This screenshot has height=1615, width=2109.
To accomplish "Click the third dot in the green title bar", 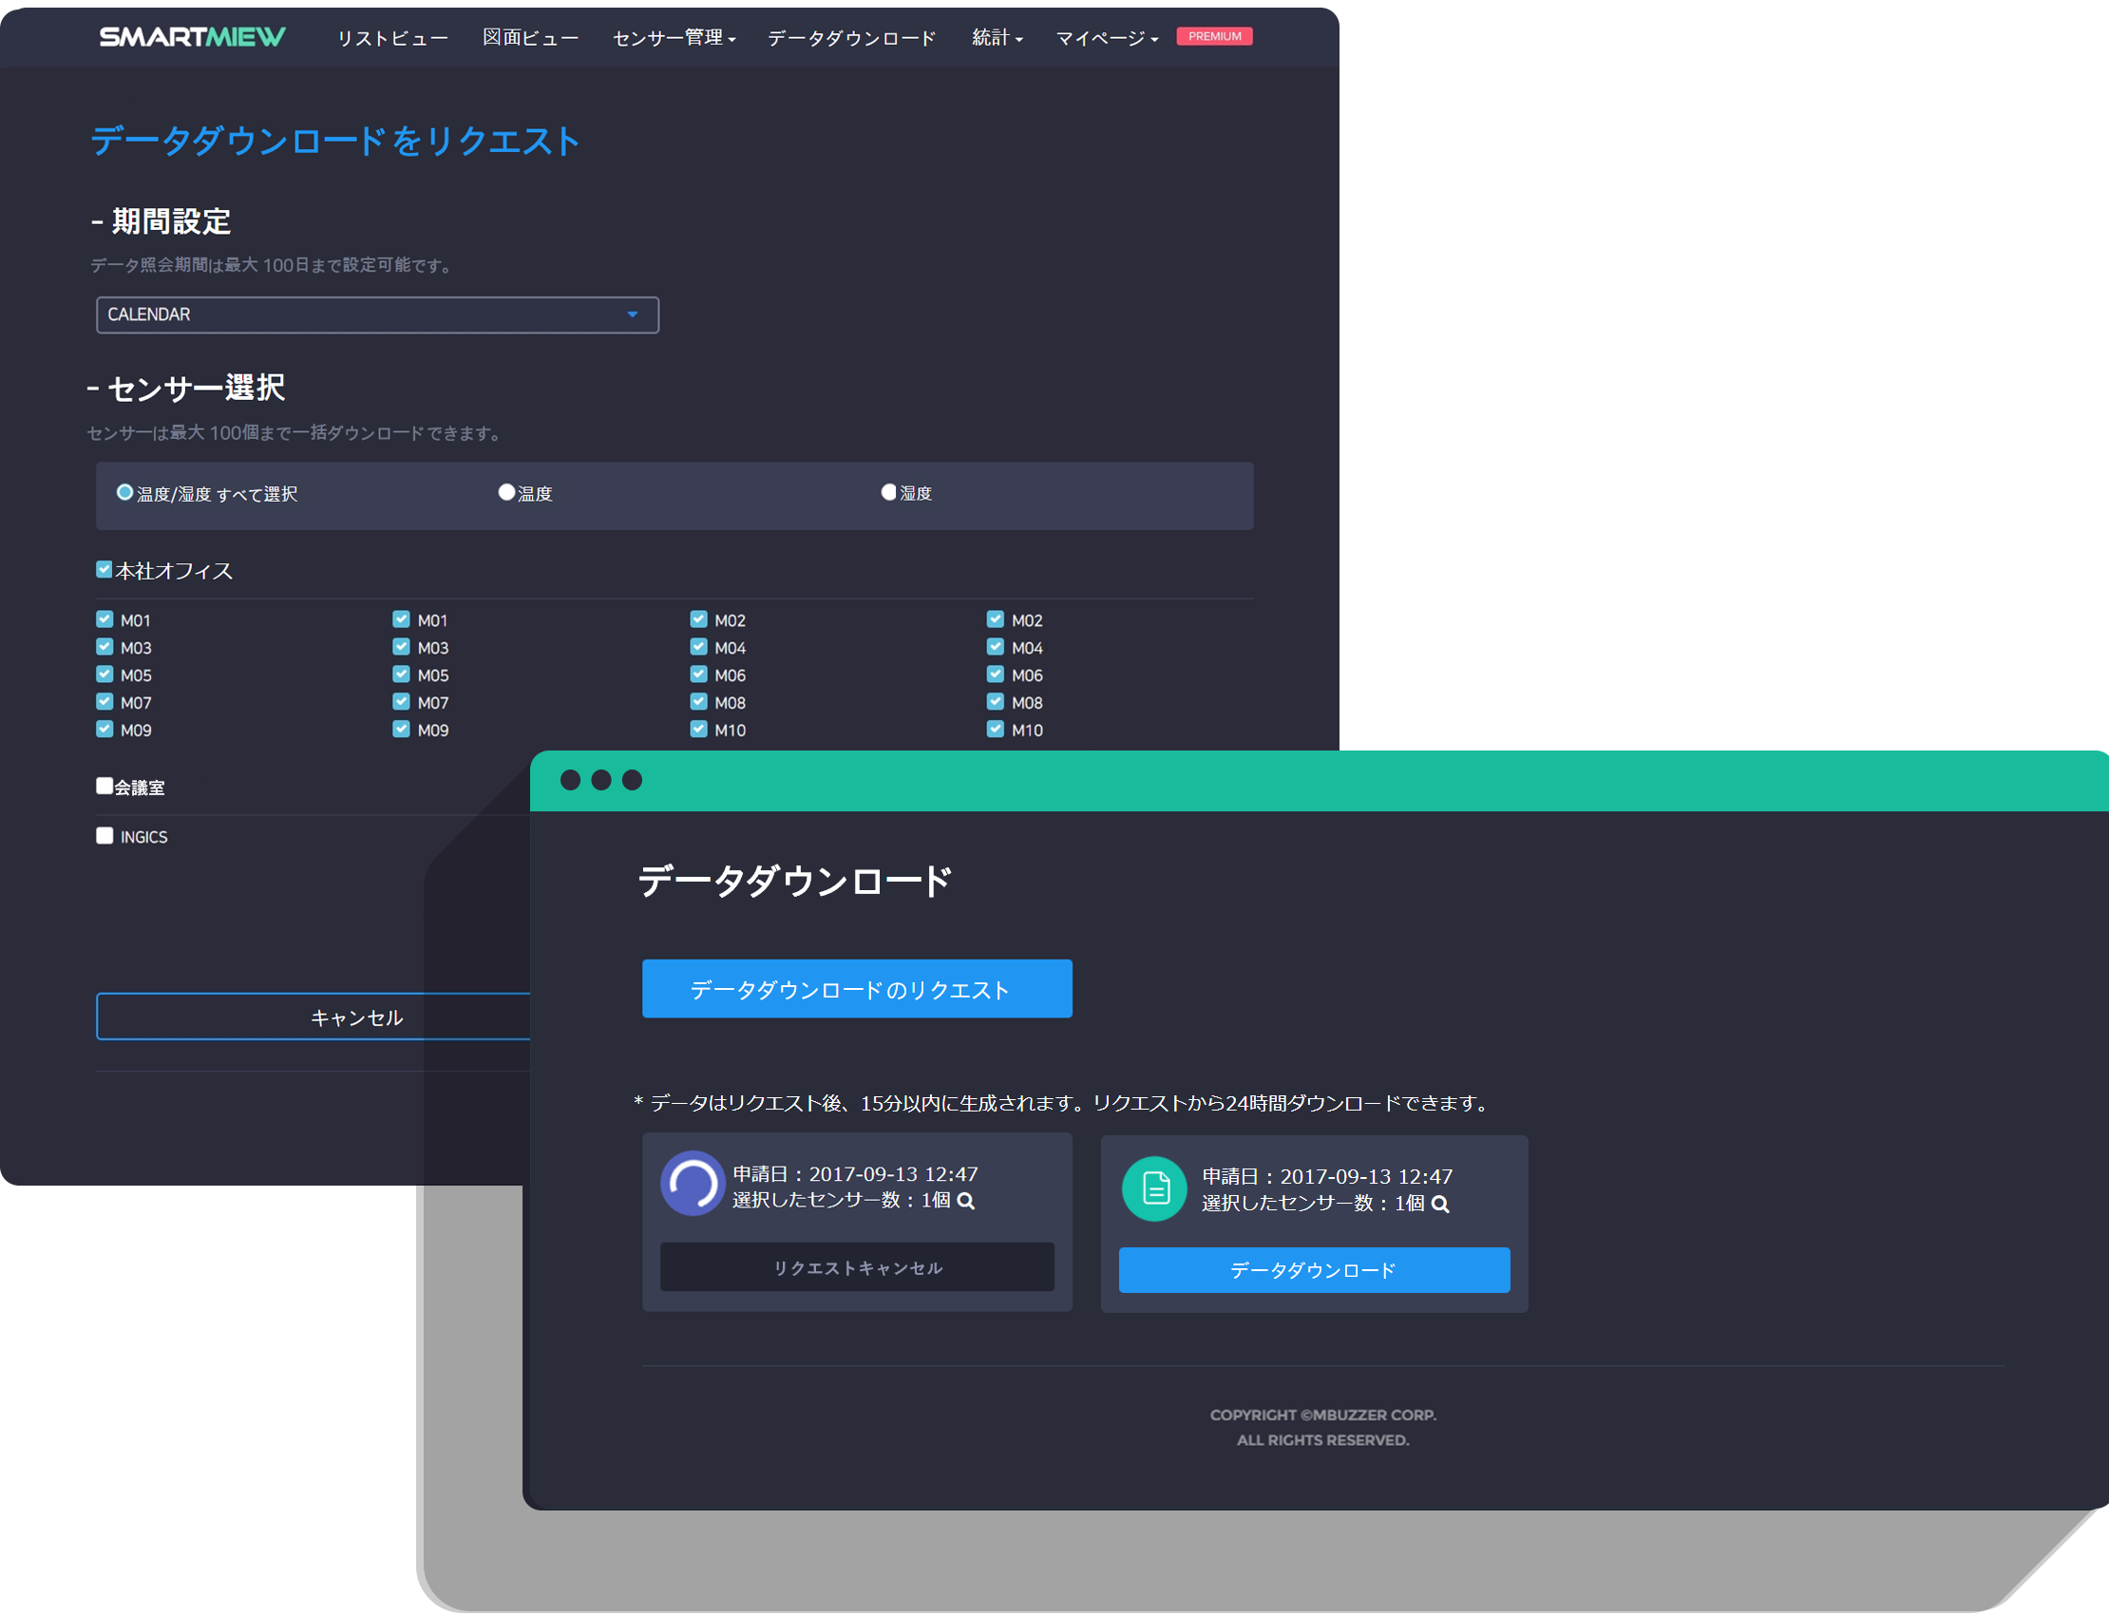I will pyautogui.click(x=632, y=780).
